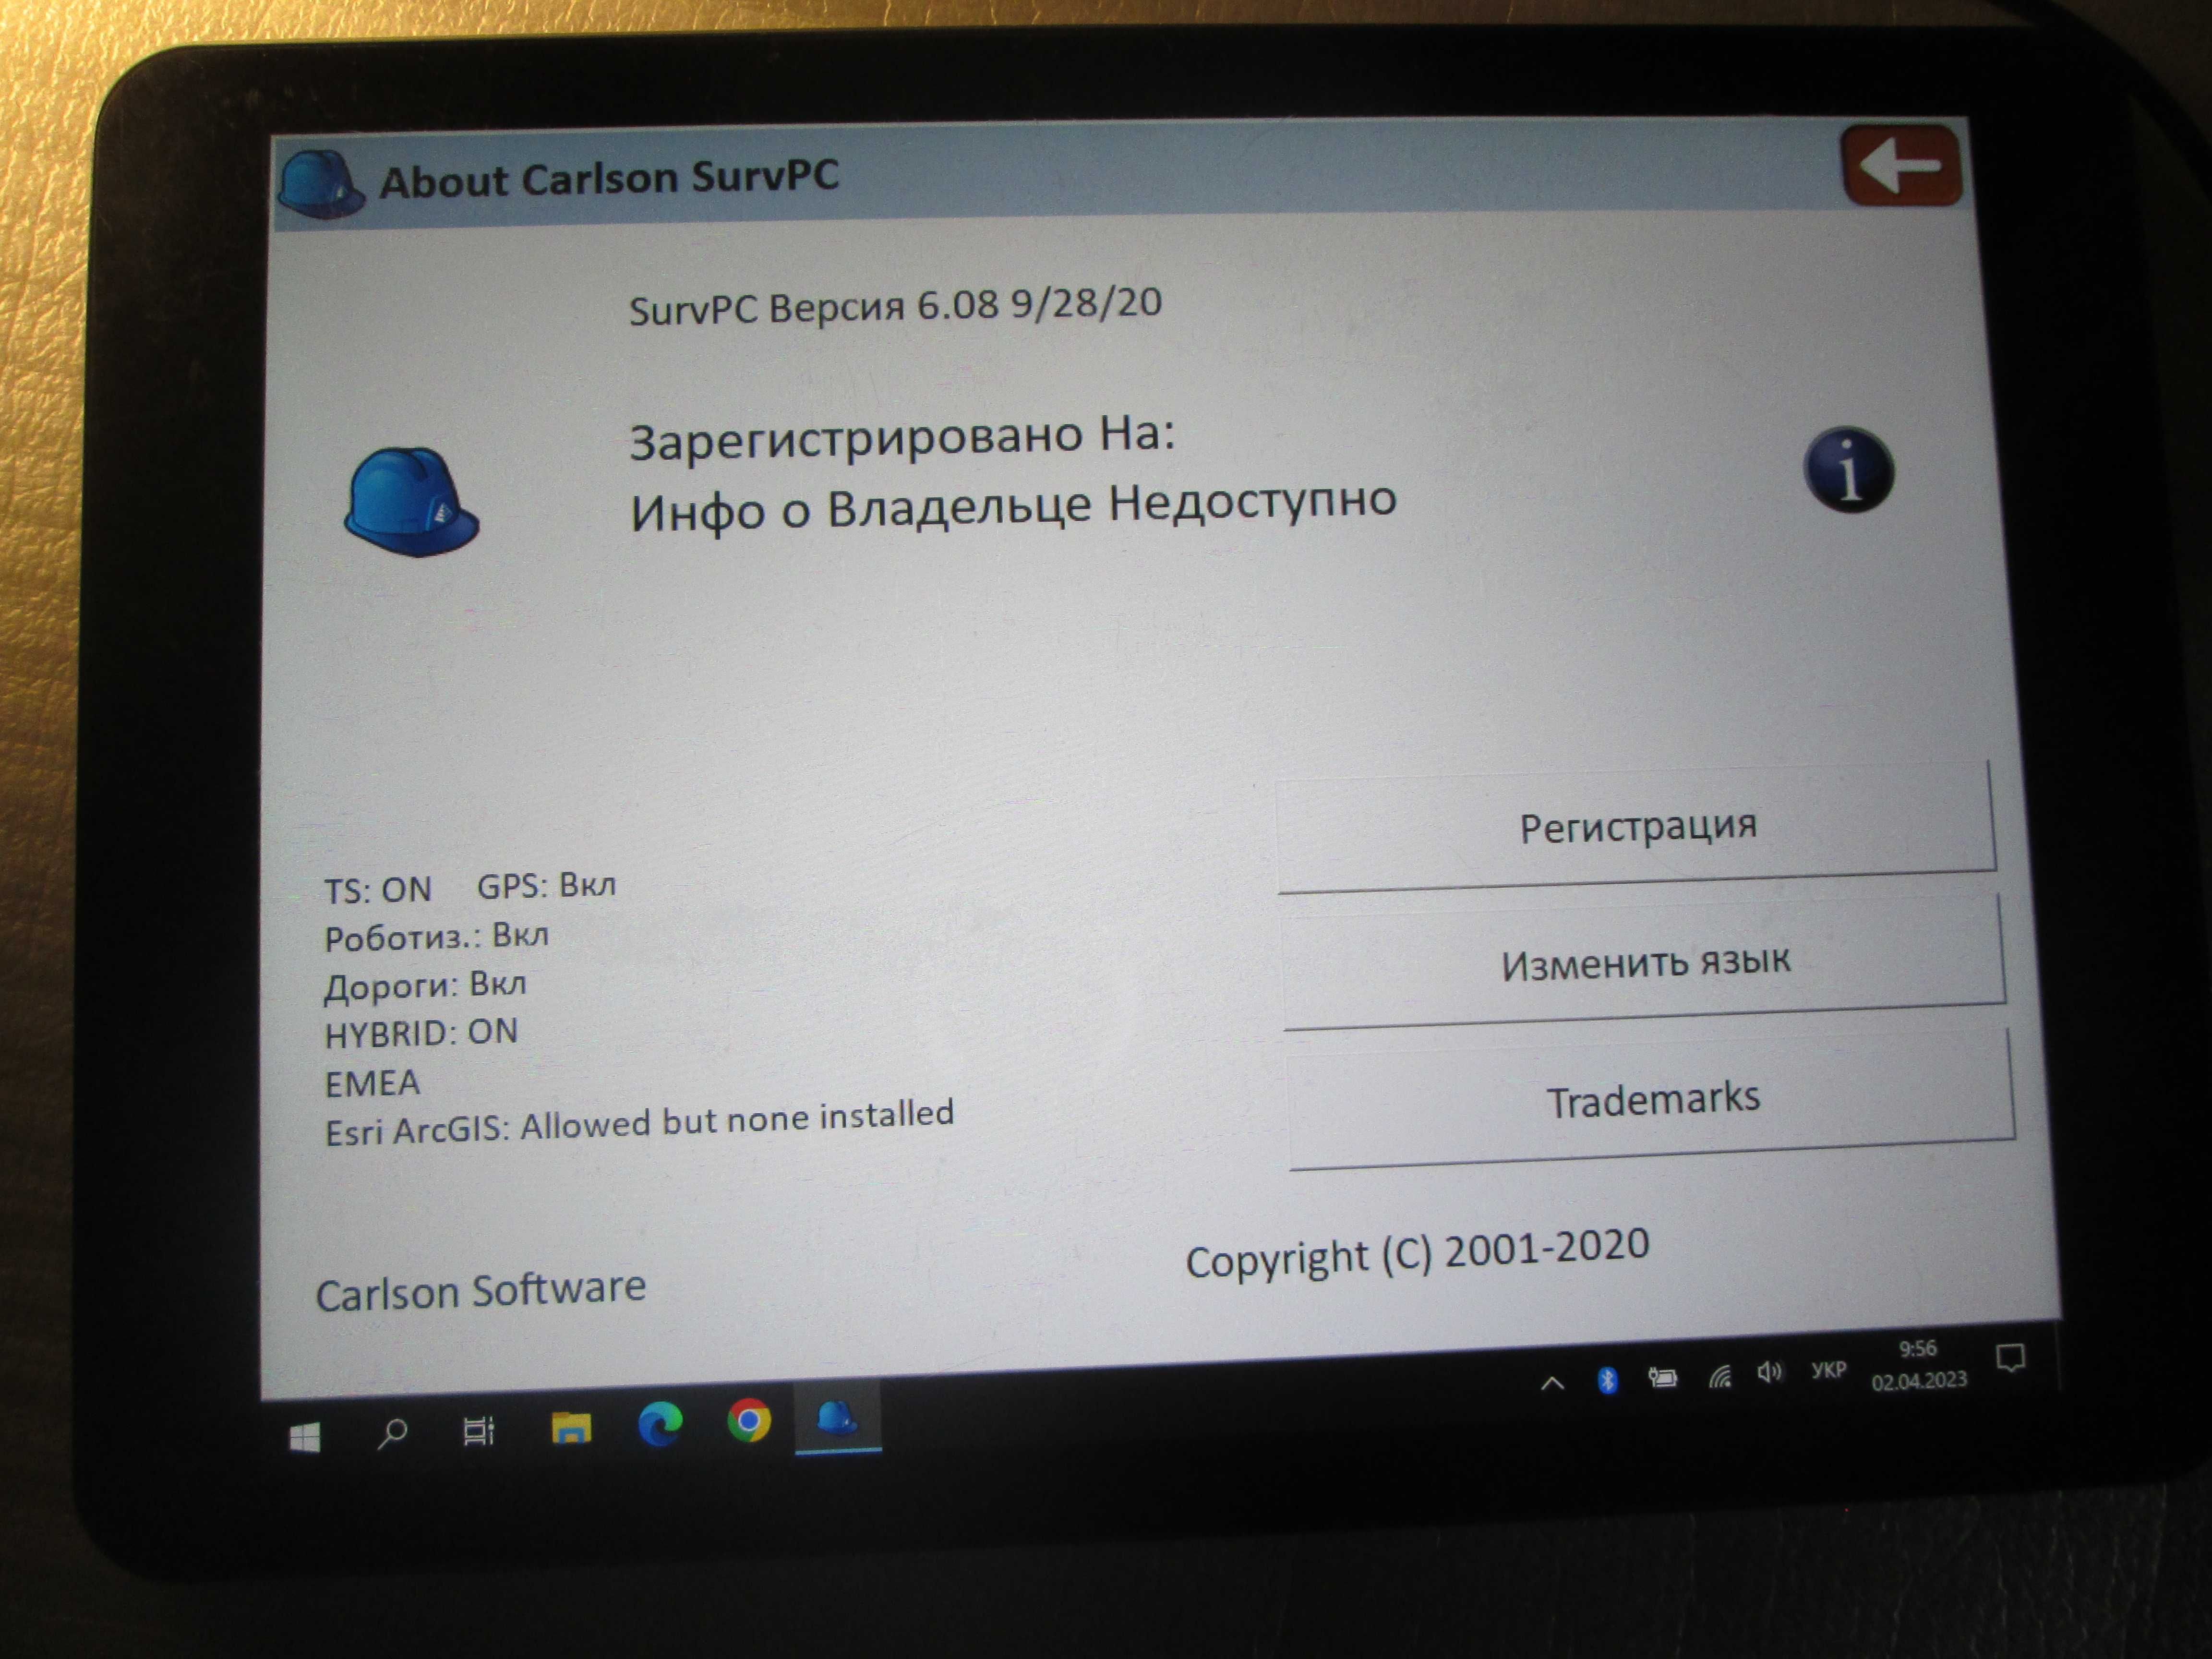Click the battery status tray icon
Image resolution: width=2212 pixels, height=1659 pixels.
pyautogui.click(x=1662, y=1378)
